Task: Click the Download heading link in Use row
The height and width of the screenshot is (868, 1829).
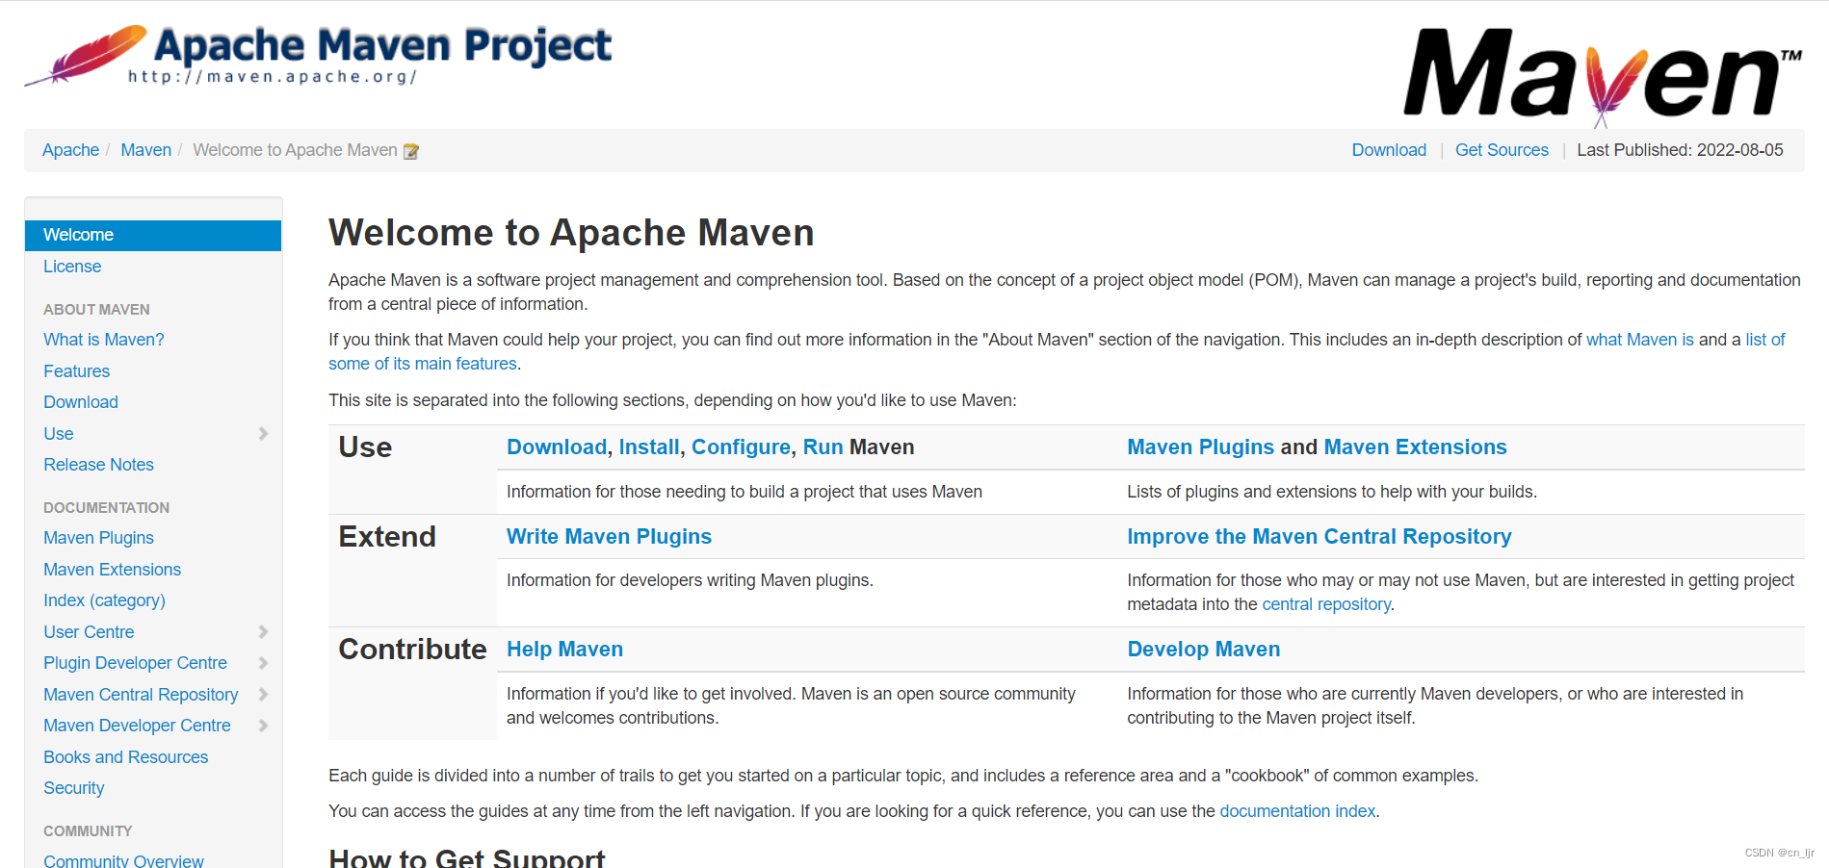Action: [x=557, y=447]
